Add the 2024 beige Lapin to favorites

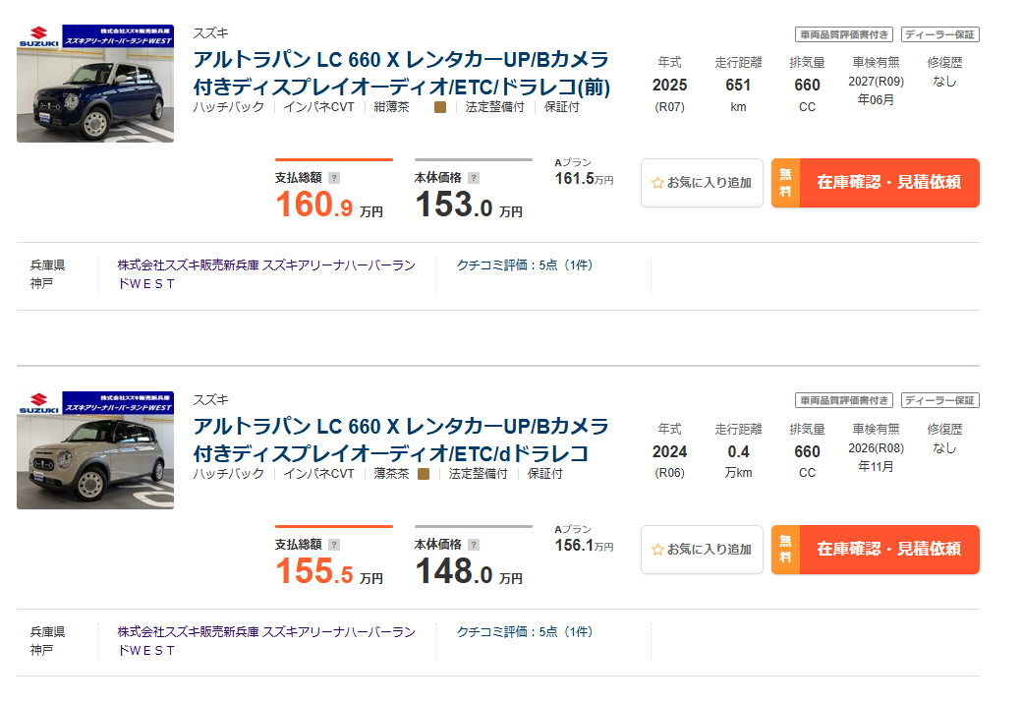[702, 550]
